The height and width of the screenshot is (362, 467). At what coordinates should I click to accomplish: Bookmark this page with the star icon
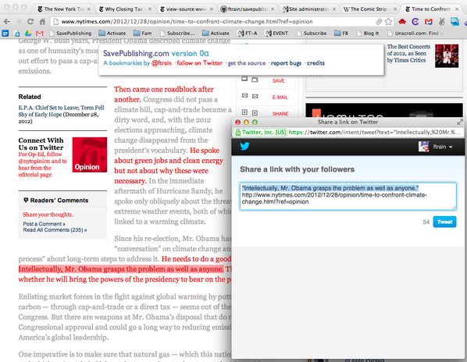pyautogui.click(x=388, y=21)
